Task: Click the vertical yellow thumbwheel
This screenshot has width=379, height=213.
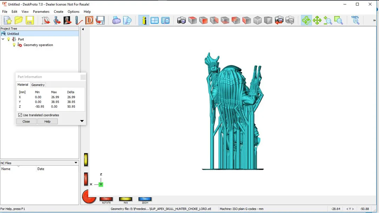Action: [86, 160]
